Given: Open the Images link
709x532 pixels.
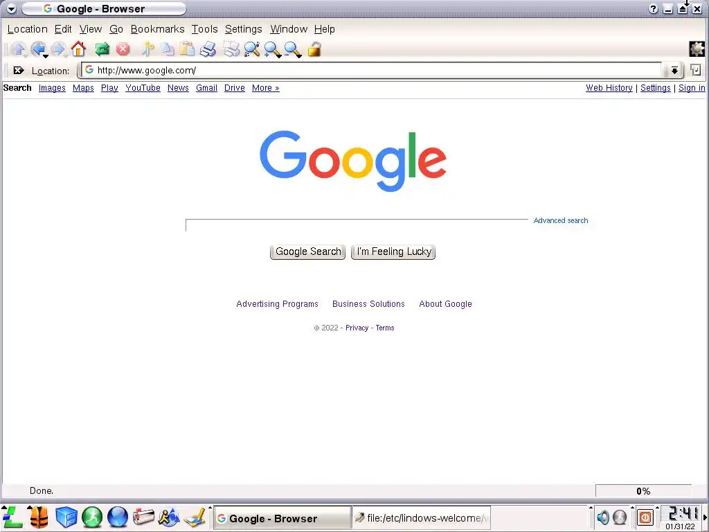Looking at the screenshot, I should [x=52, y=88].
